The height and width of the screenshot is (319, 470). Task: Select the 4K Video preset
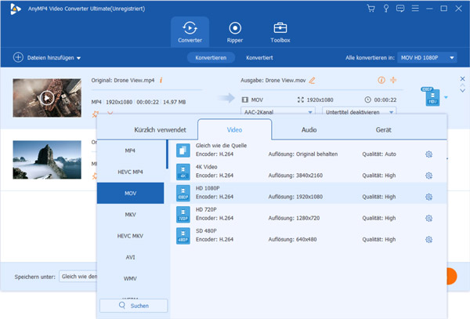[309, 172]
